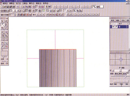Toggle visibility of layer 1 桌子
This screenshot has height=96, width=130.
click(113, 24)
